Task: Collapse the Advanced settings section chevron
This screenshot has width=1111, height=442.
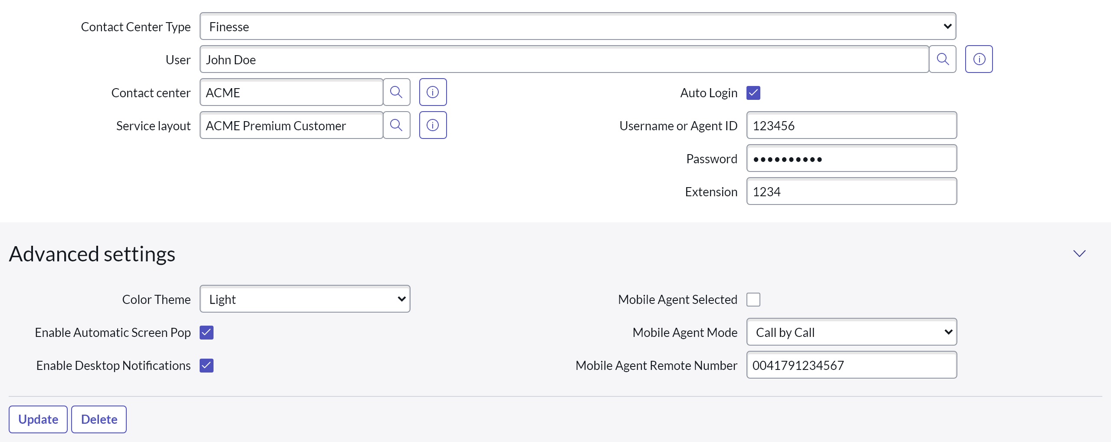Action: (x=1079, y=254)
